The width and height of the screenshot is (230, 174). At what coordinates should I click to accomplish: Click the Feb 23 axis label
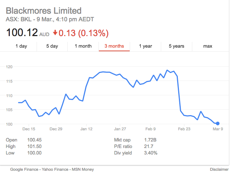click(x=184, y=129)
